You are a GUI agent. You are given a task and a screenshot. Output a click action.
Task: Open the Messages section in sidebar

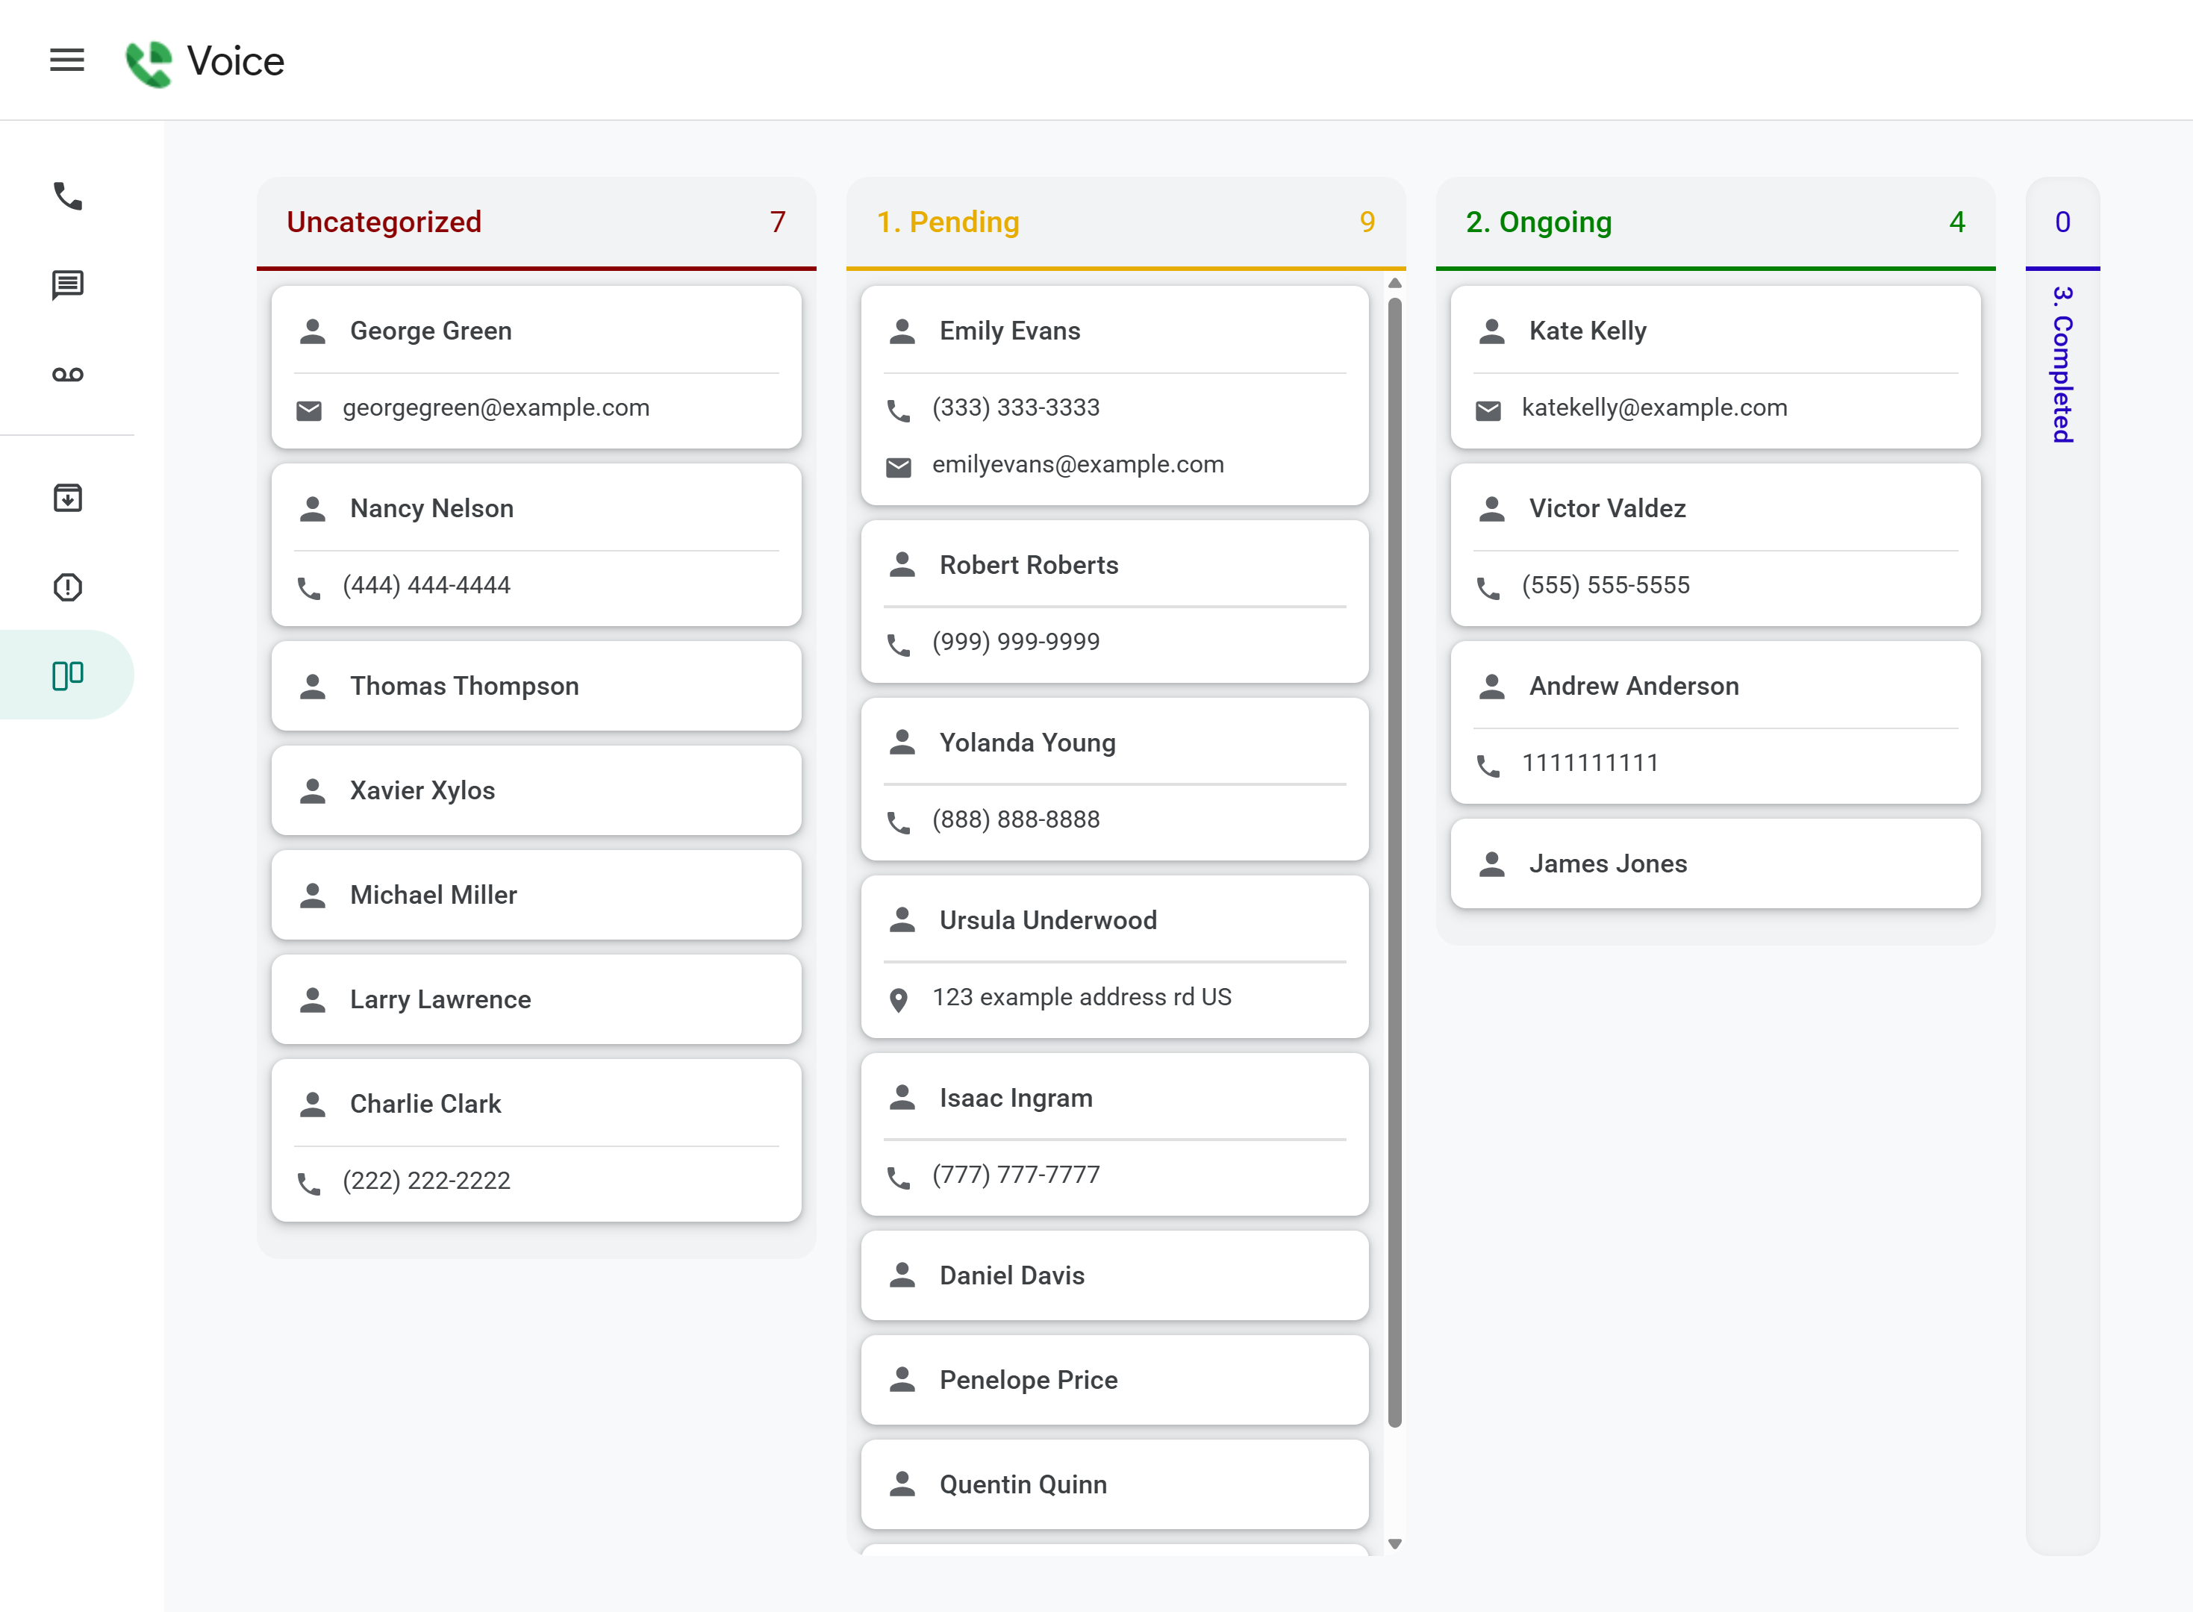pos(67,285)
